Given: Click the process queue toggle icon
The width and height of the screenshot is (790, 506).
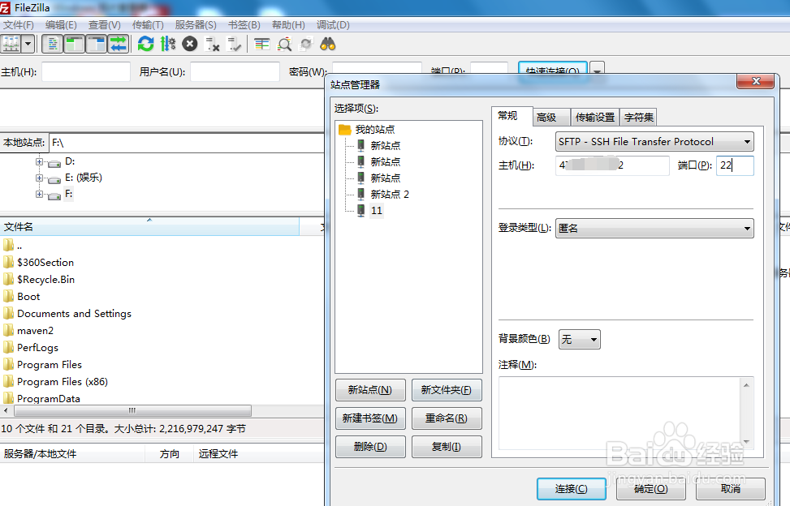Looking at the screenshot, I should [x=168, y=45].
